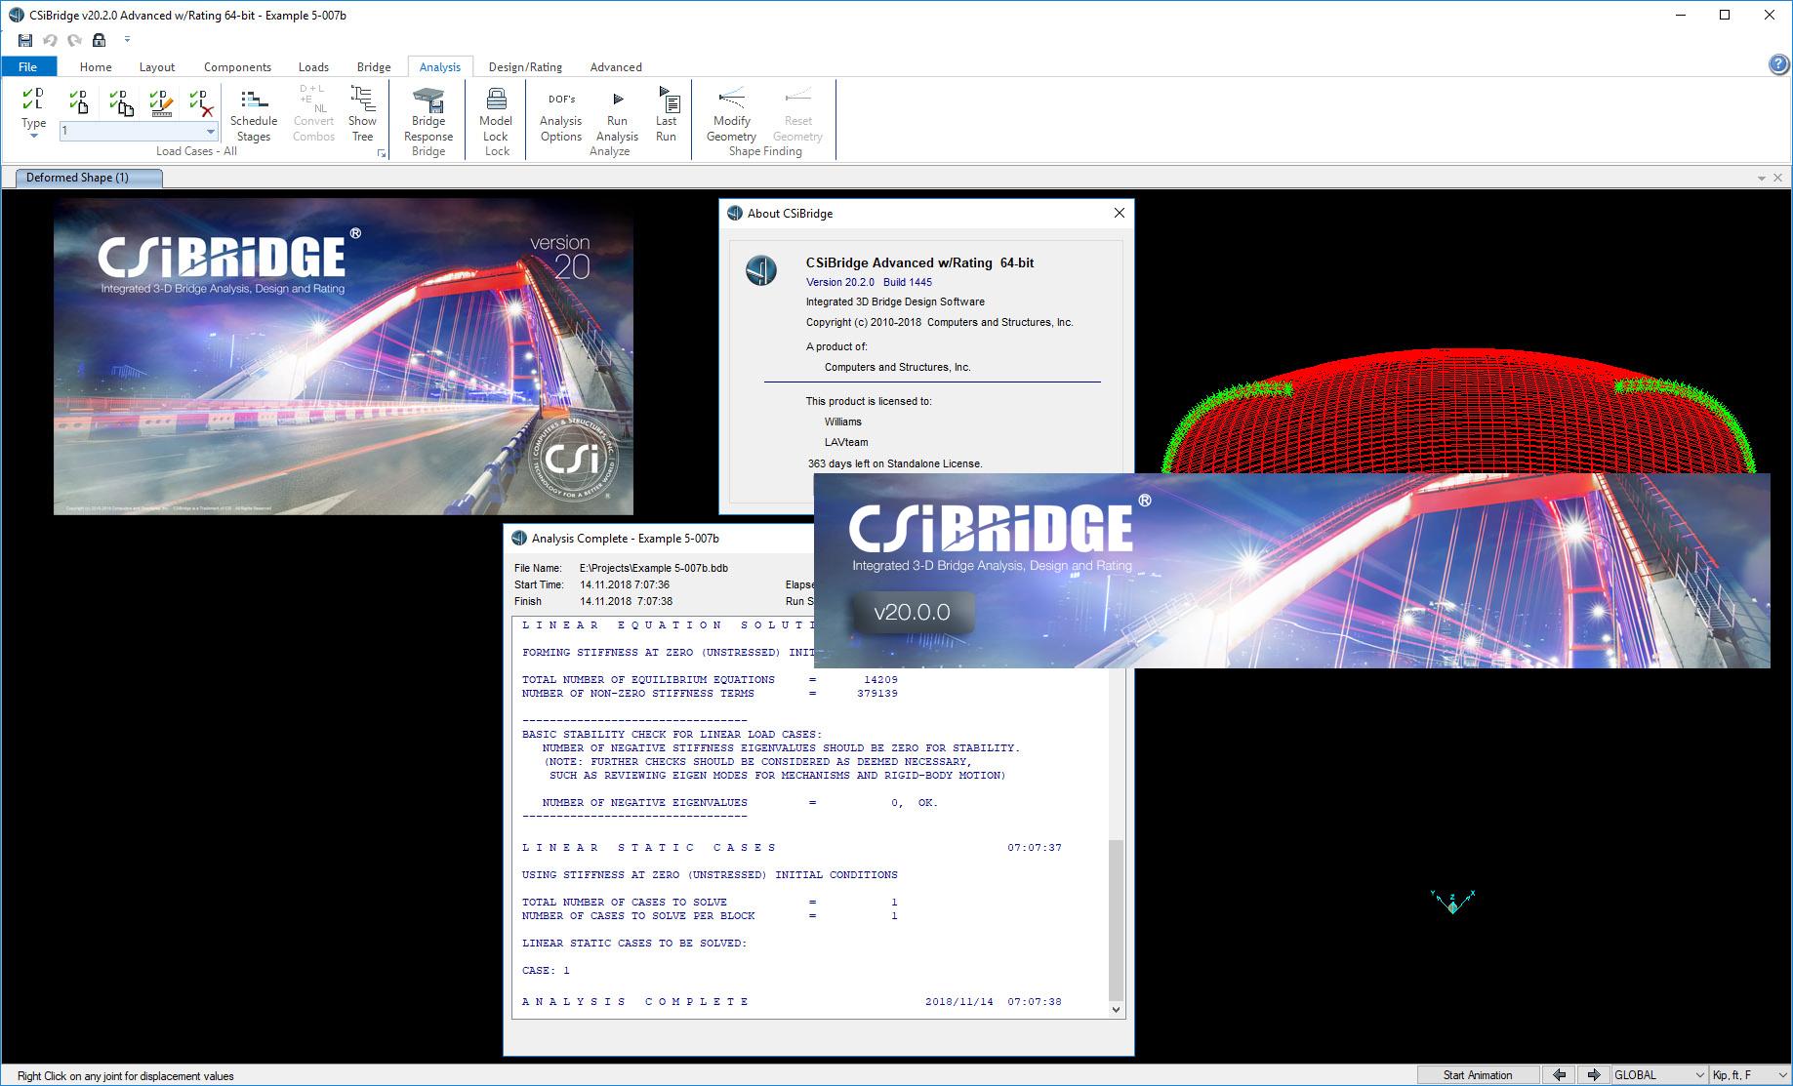The width and height of the screenshot is (1793, 1086).
Task: Show the Last Run log
Action: pos(667,114)
